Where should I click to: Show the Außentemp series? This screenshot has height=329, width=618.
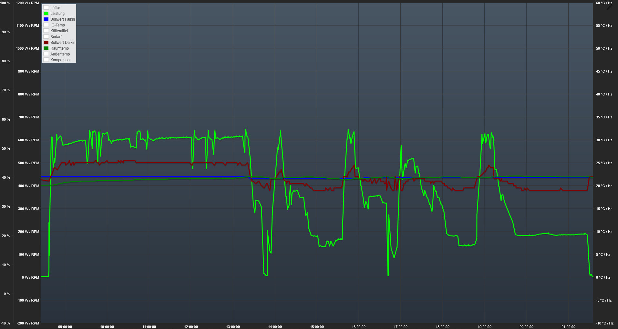click(x=46, y=54)
